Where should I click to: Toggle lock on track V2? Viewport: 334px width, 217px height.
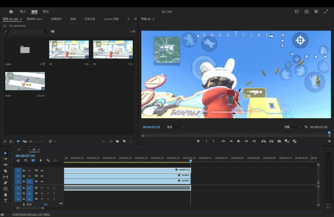pyautogui.click(x=24, y=176)
